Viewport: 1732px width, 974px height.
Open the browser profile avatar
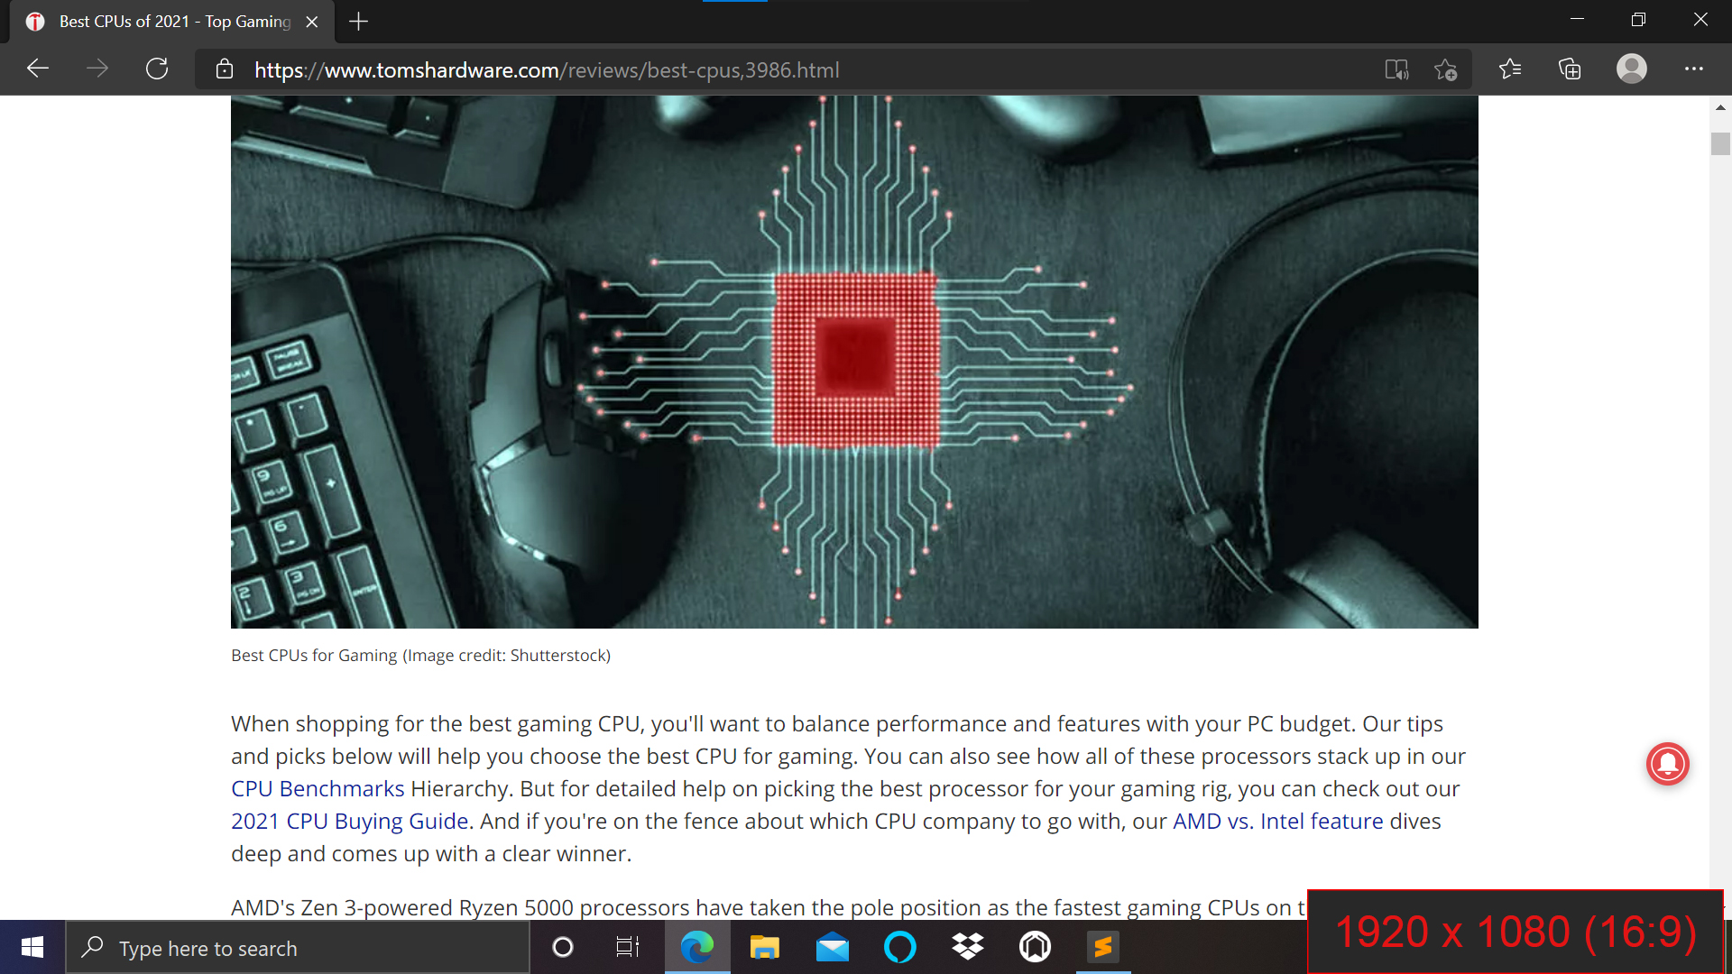1631,69
